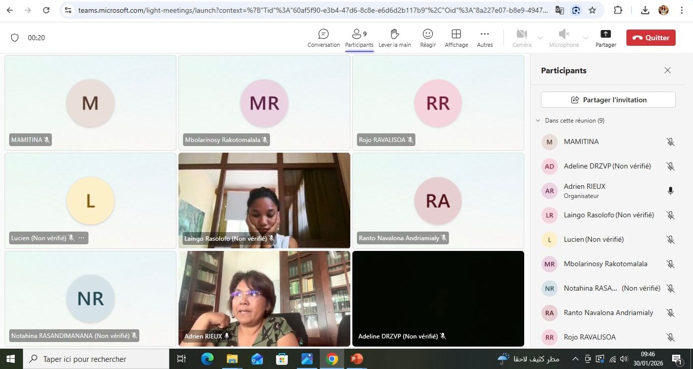The height and width of the screenshot is (369, 693).
Task: Click the shield security icon by the timer
Action: pos(15,38)
